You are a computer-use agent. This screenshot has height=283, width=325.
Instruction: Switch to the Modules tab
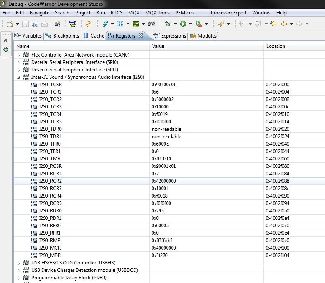click(203, 35)
